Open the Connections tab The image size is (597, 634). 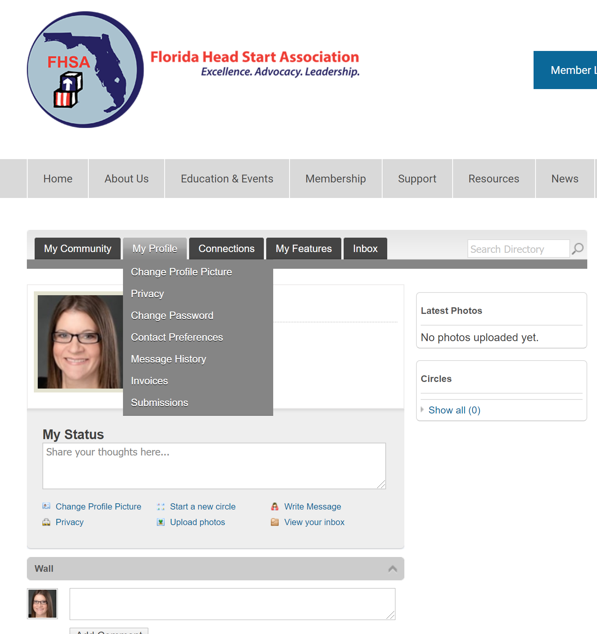pyautogui.click(x=227, y=249)
